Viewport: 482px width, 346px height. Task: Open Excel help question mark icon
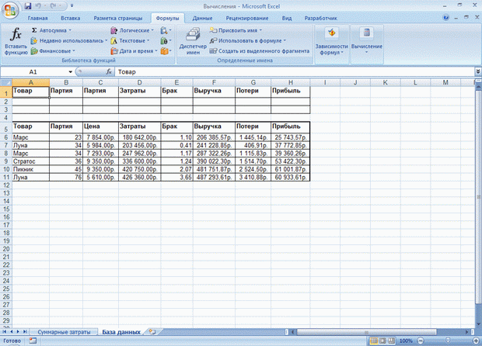[x=445, y=18]
